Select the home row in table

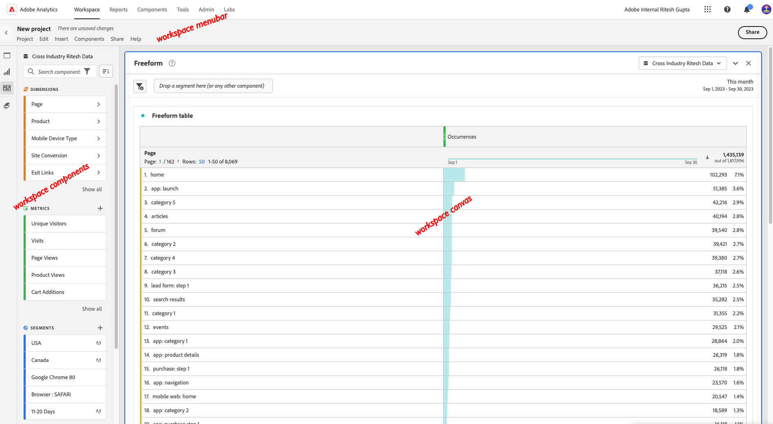[444, 175]
